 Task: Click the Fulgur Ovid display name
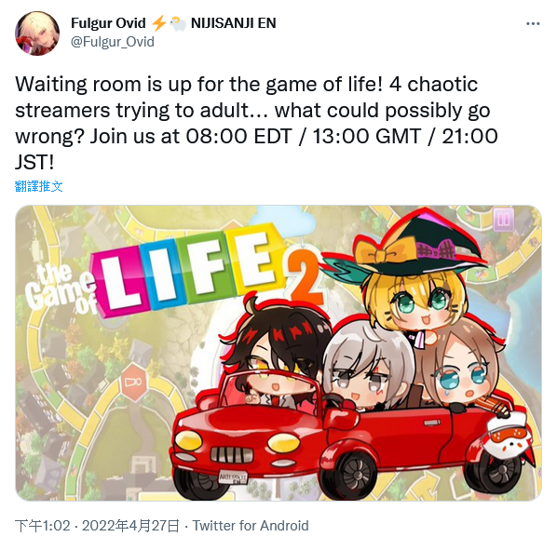(108, 23)
